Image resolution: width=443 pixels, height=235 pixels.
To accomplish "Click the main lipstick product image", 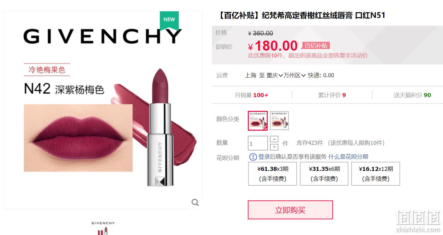I will pyautogui.click(x=103, y=110).
